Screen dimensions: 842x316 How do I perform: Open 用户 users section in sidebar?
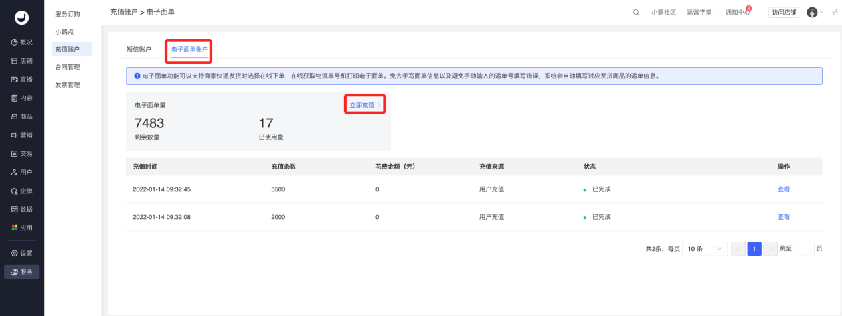pyautogui.click(x=22, y=172)
